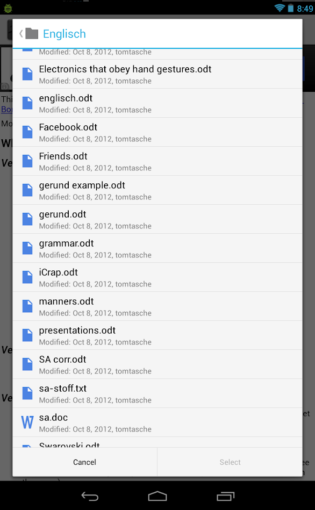This screenshot has height=510, width=315.
Task: Tap the file icon beside sa-stoff.txt
Action: pyautogui.click(x=27, y=393)
